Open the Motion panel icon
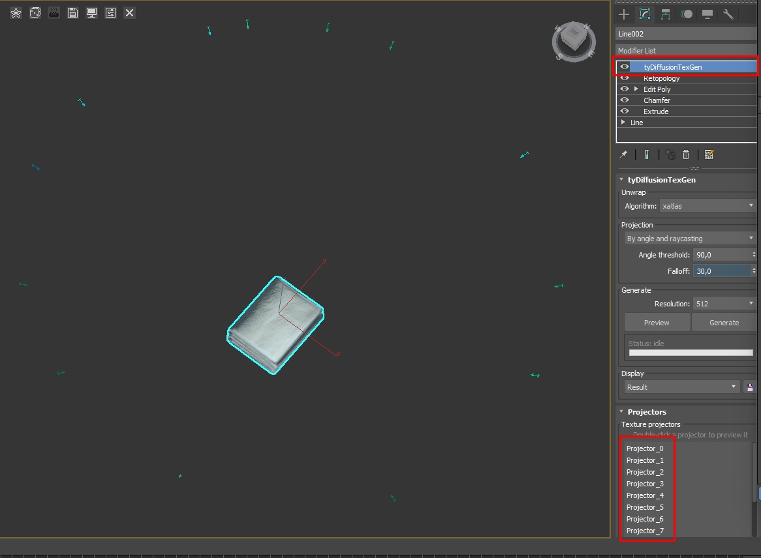This screenshot has height=558, width=761. click(686, 14)
